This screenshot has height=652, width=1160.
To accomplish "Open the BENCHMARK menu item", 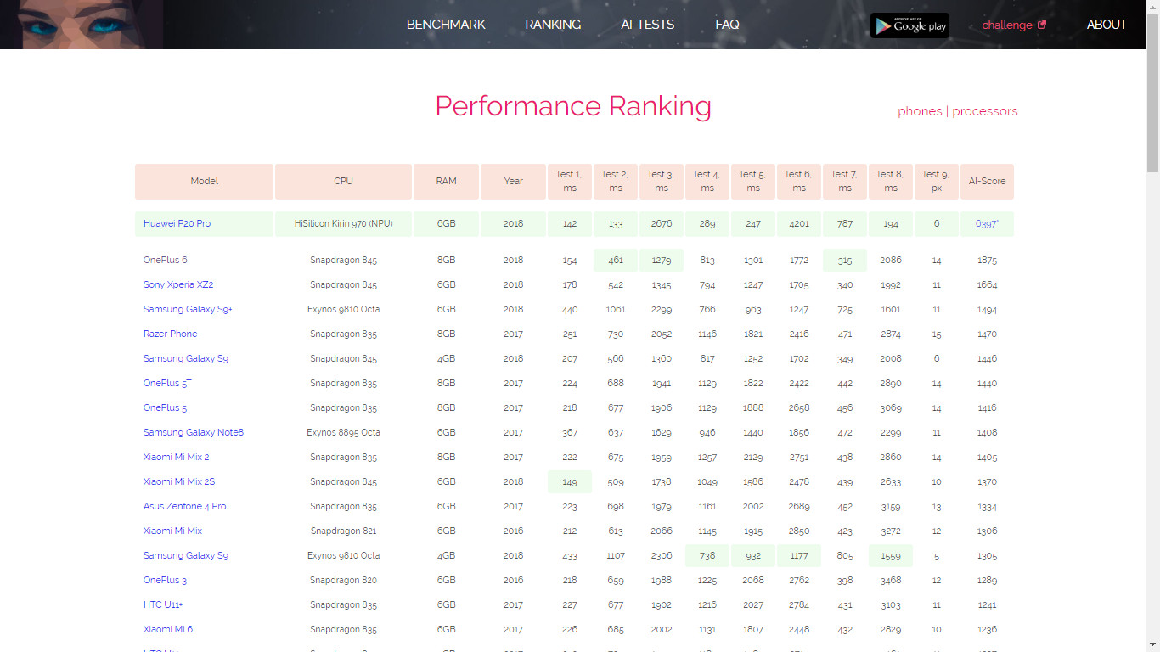I will 446,25.
